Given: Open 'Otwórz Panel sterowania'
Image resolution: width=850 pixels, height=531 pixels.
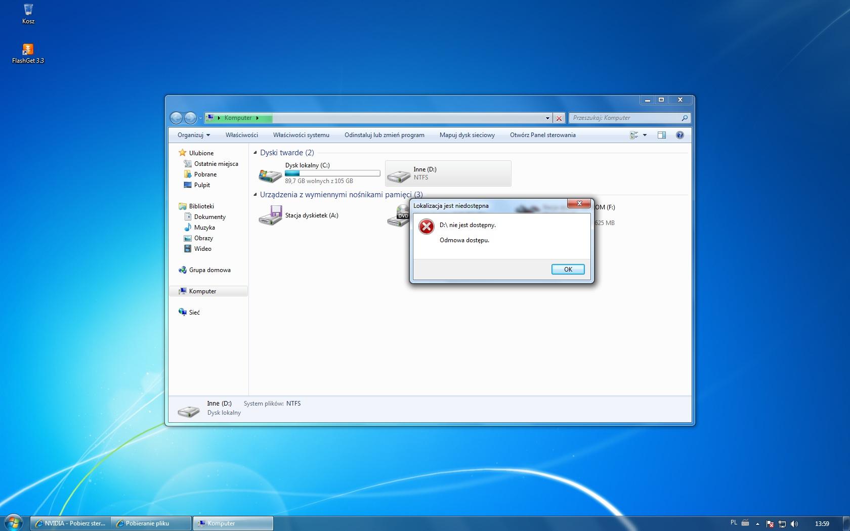Looking at the screenshot, I should [543, 135].
